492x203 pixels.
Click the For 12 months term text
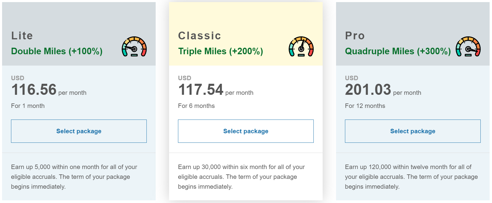click(365, 106)
